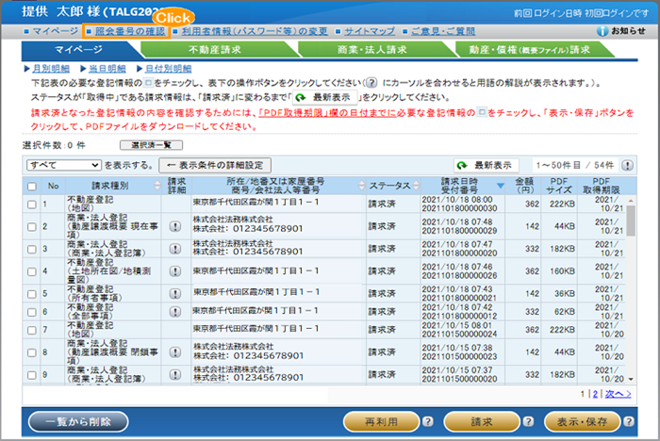Click the info icon next to お知らせ
660x441 pixels.
click(x=602, y=31)
